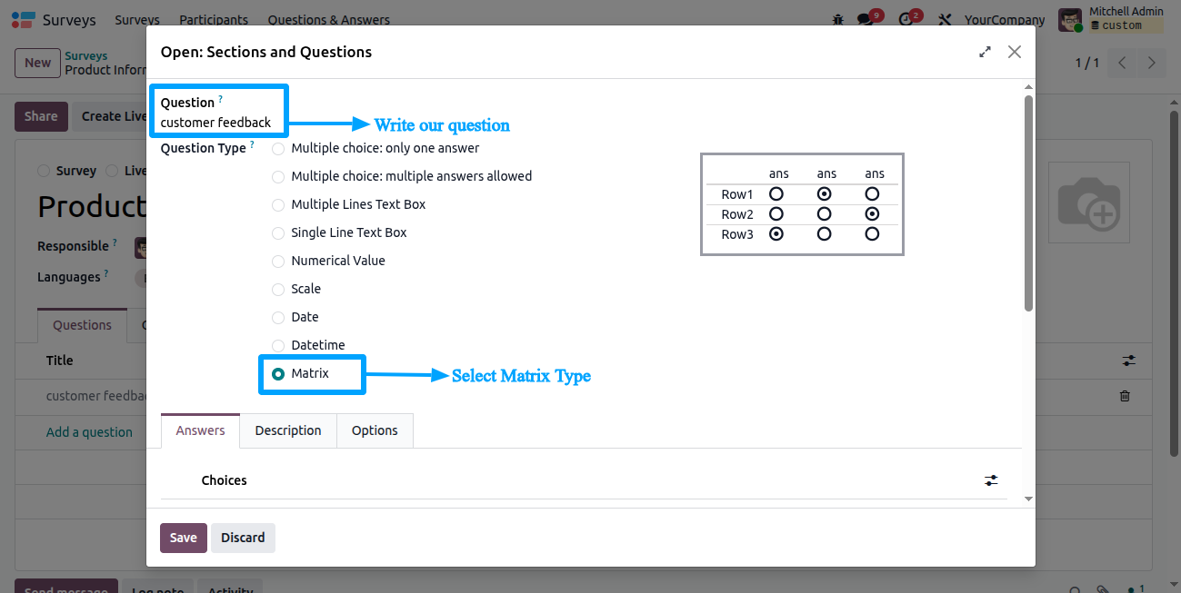The height and width of the screenshot is (593, 1181).
Task: Click the add photo camera placeholder
Action: (x=1088, y=203)
